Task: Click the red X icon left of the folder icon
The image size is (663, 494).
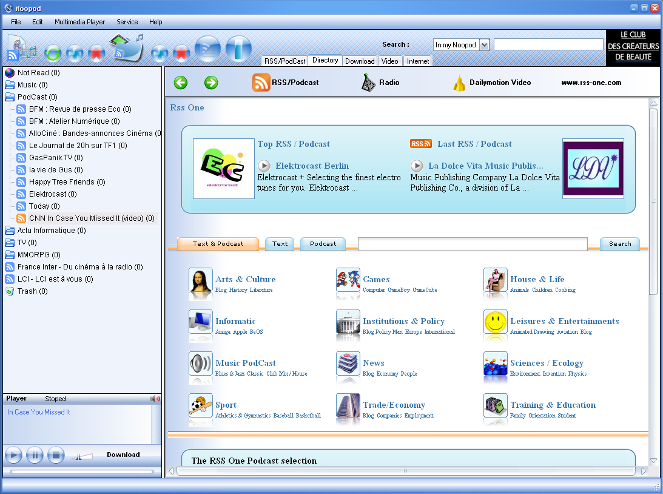Action: [96, 53]
